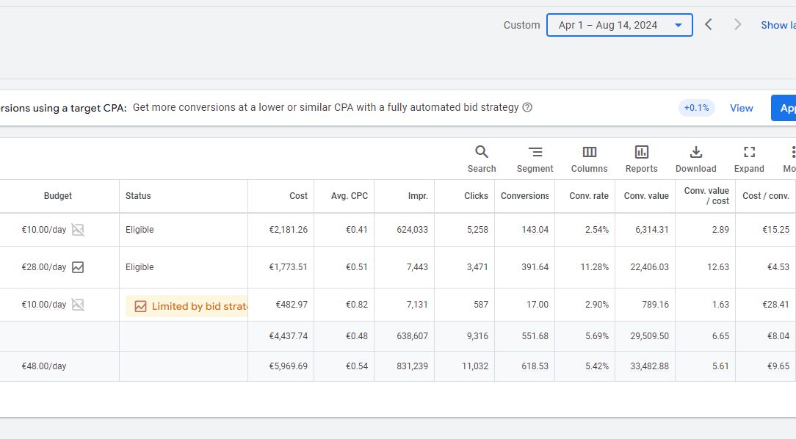Open the Limited by bid strategy status
This screenshot has width=796, height=439.
click(x=187, y=306)
